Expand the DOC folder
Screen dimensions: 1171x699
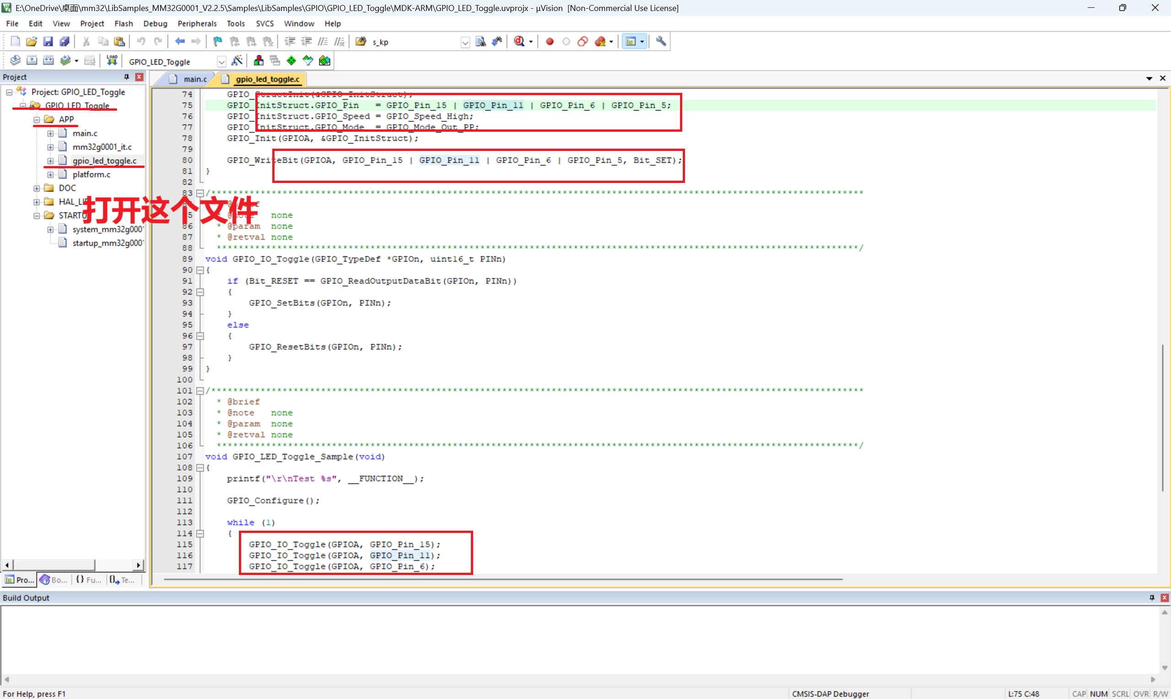[37, 188]
